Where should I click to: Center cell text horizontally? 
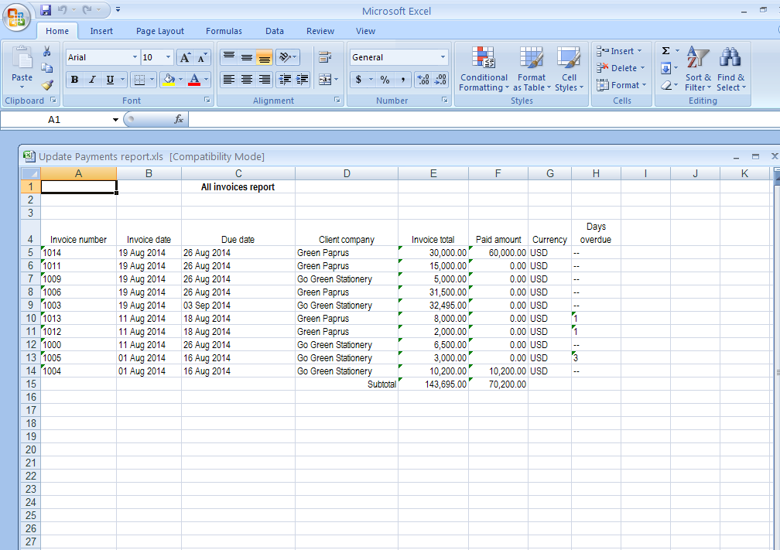click(247, 80)
